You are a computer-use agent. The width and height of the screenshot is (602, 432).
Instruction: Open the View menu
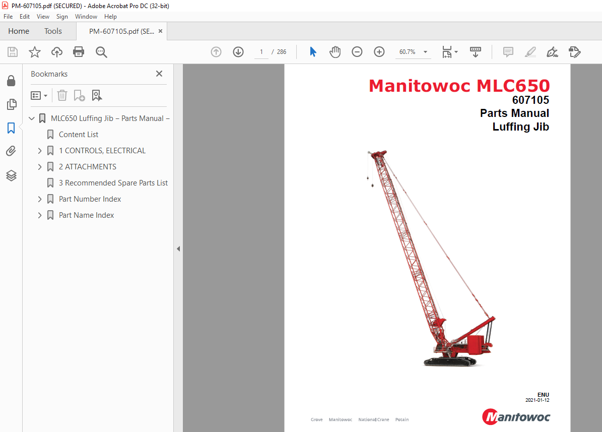43,17
